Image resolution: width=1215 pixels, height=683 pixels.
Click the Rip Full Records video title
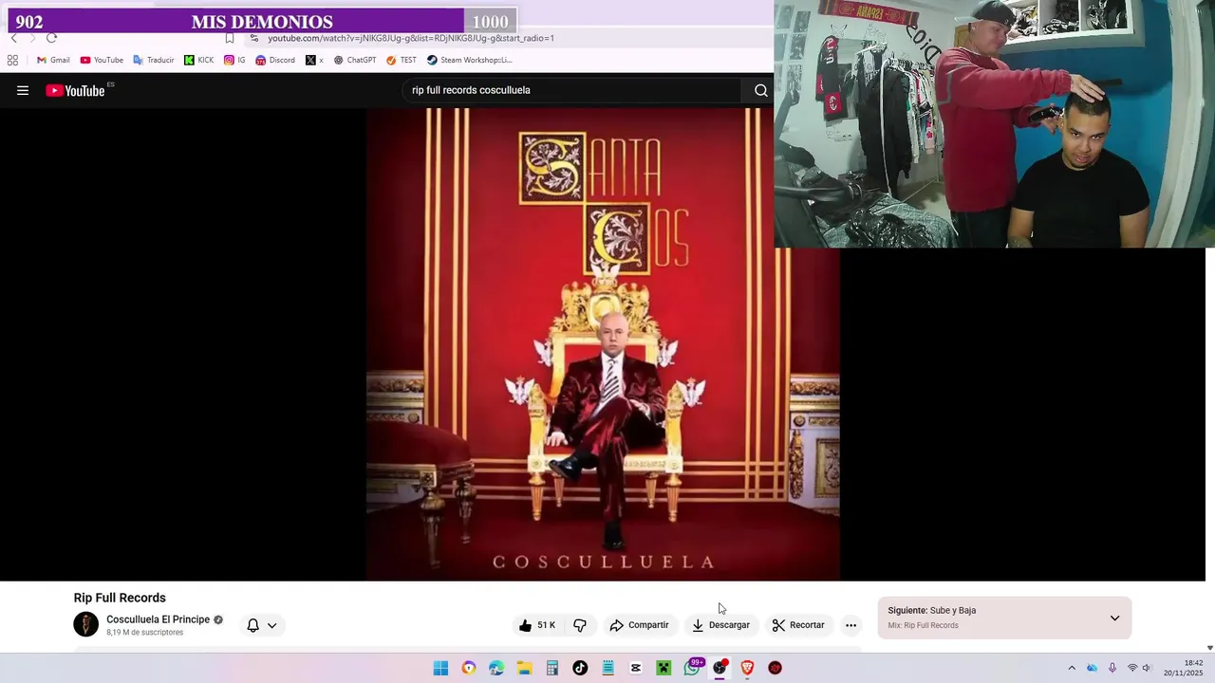[x=120, y=598]
